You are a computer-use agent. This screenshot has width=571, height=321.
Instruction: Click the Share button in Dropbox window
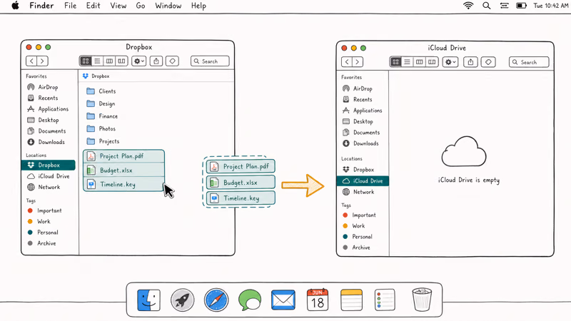coord(156,61)
